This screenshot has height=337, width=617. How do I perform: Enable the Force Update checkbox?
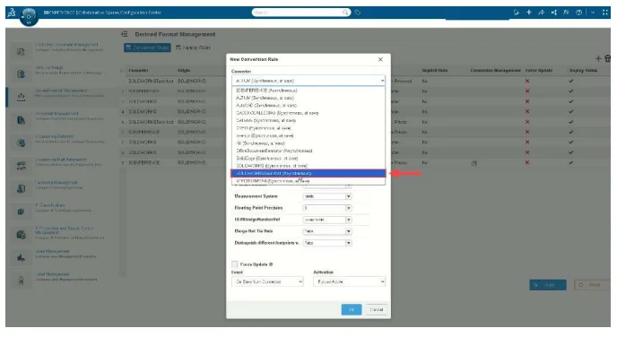tap(235, 264)
